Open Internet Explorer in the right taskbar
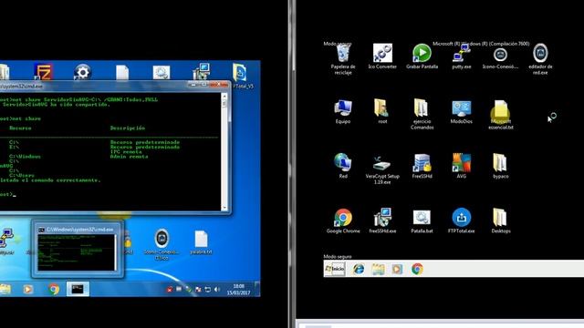 (359, 269)
